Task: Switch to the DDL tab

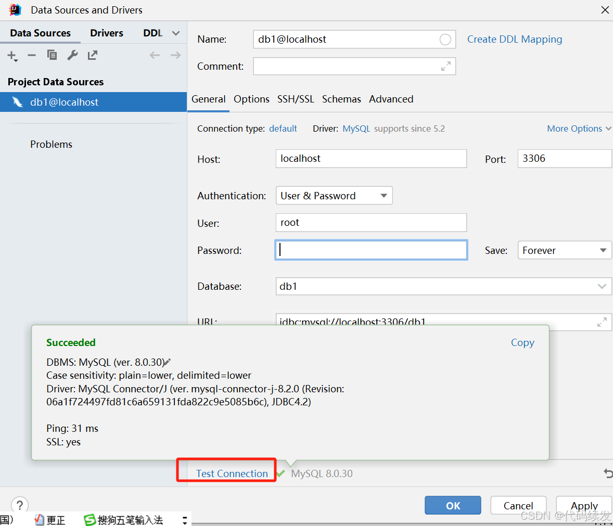Action: (152, 33)
